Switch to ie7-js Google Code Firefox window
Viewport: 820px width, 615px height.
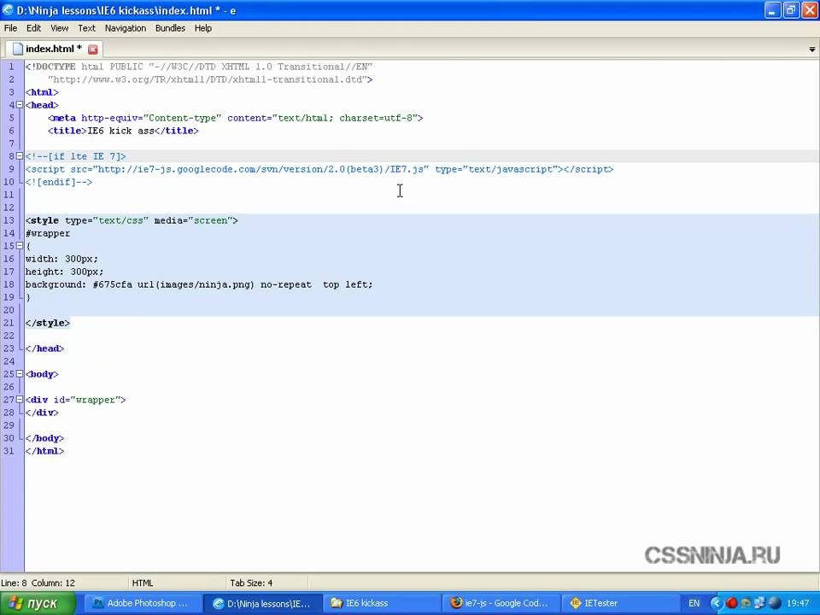[x=501, y=603]
